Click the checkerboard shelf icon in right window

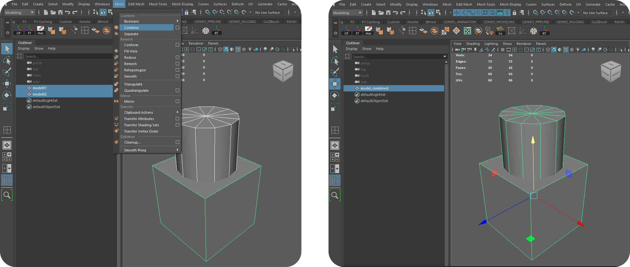click(467, 31)
